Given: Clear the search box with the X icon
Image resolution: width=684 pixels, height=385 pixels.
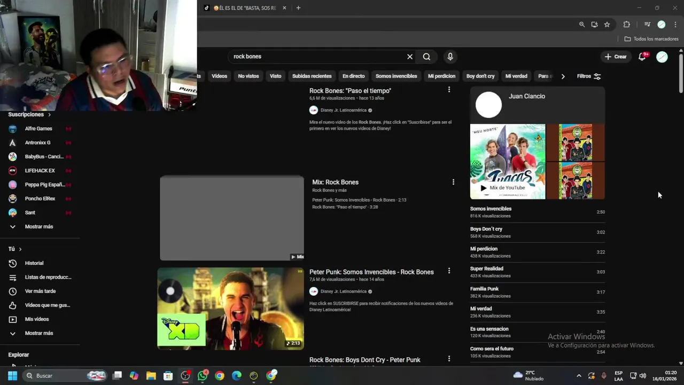Looking at the screenshot, I should click(410, 57).
